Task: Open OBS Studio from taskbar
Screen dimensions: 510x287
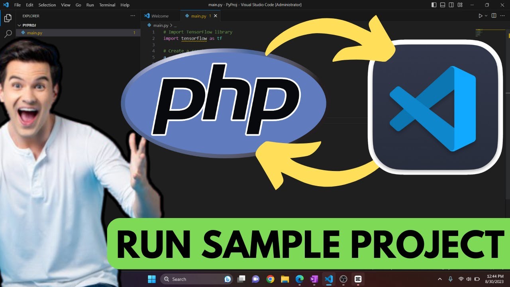Action: pos(343,279)
